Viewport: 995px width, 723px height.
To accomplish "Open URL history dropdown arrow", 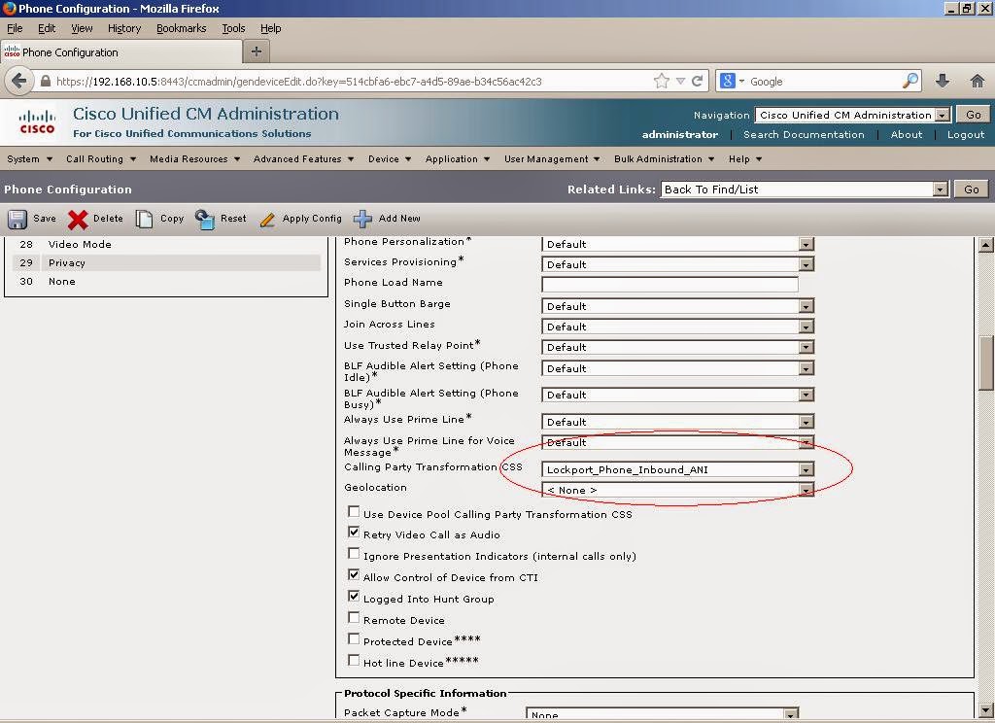I will pyautogui.click(x=680, y=82).
